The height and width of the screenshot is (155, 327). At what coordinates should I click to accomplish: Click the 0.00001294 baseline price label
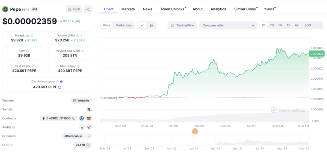click(109, 98)
